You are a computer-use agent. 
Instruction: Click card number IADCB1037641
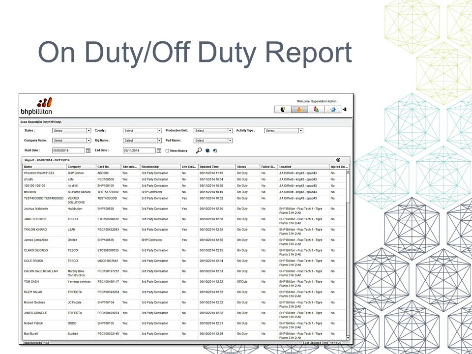click(108, 261)
